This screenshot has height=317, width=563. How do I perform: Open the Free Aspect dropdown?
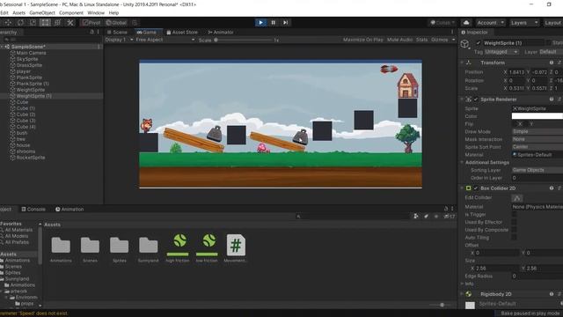click(x=165, y=40)
